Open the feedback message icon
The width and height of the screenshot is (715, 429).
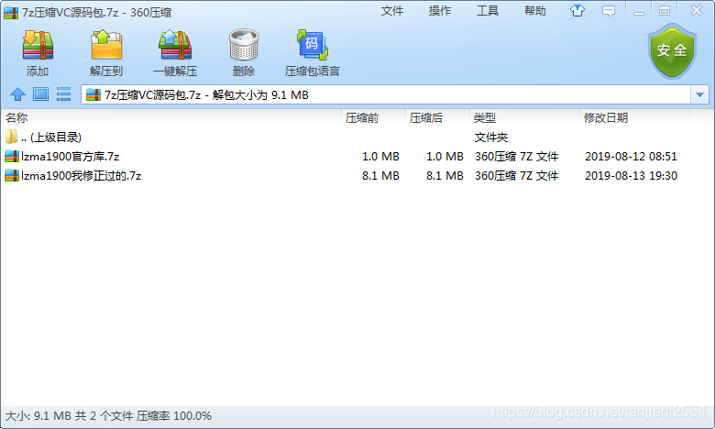pos(609,10)
